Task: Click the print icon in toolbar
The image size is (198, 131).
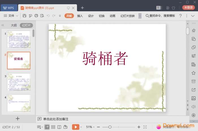Action: pos(36,16)
